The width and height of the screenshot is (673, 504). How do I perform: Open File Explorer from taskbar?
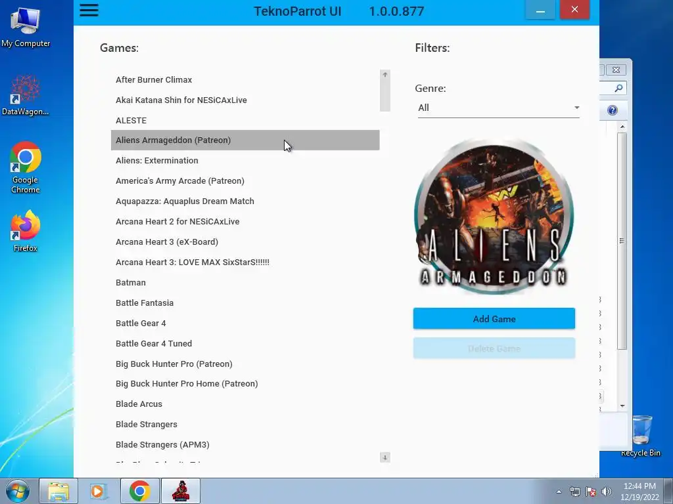pos(58,491)
